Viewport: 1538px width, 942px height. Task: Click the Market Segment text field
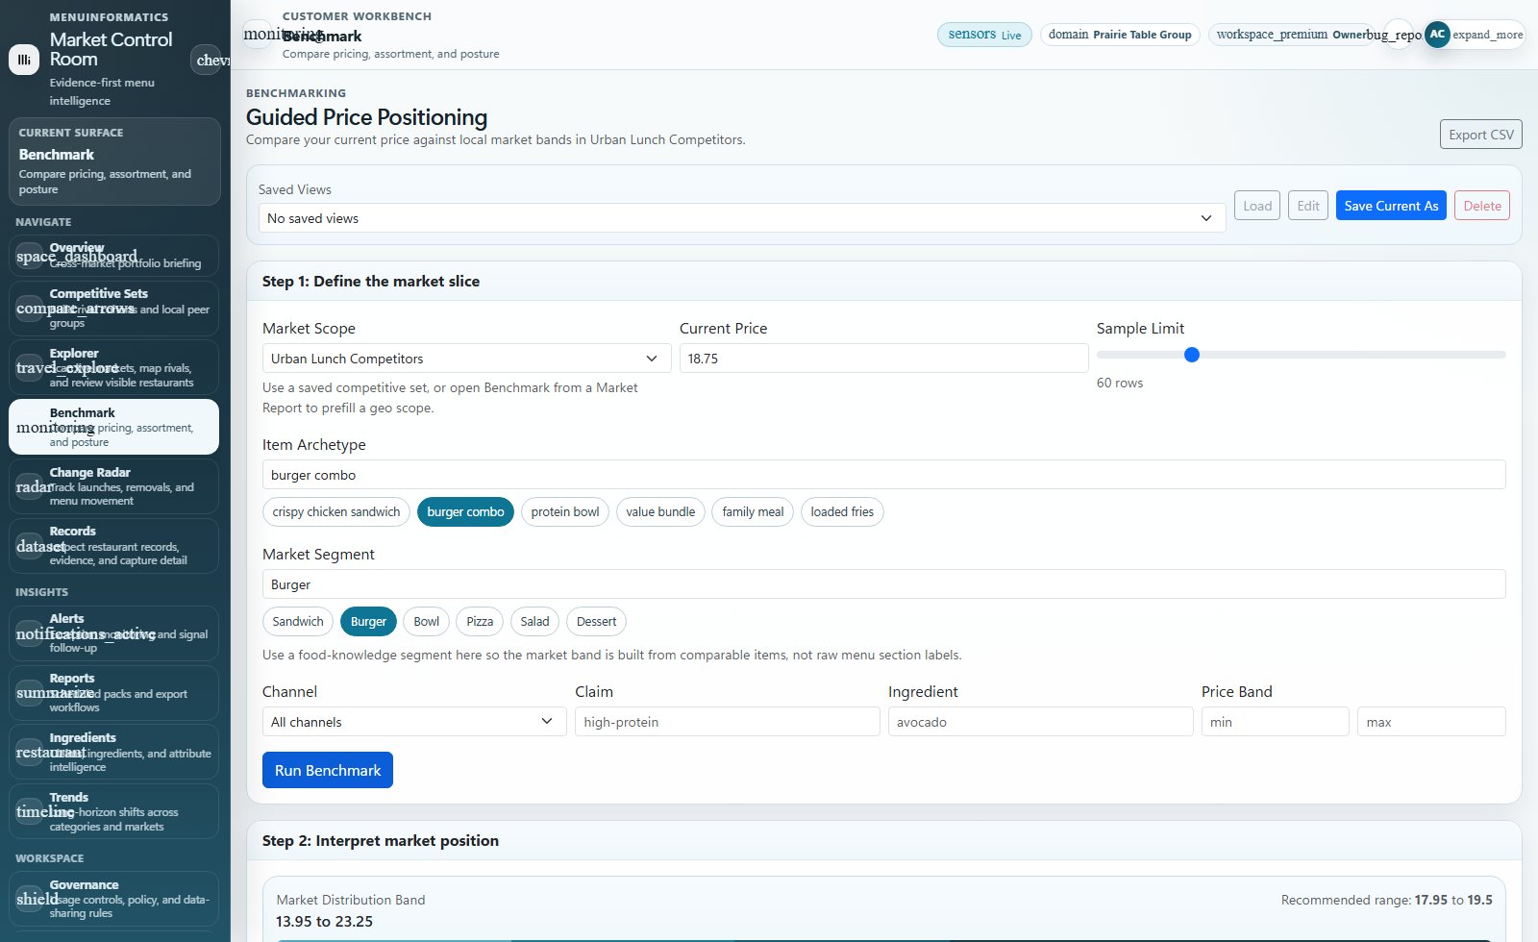tap(883, 584)
